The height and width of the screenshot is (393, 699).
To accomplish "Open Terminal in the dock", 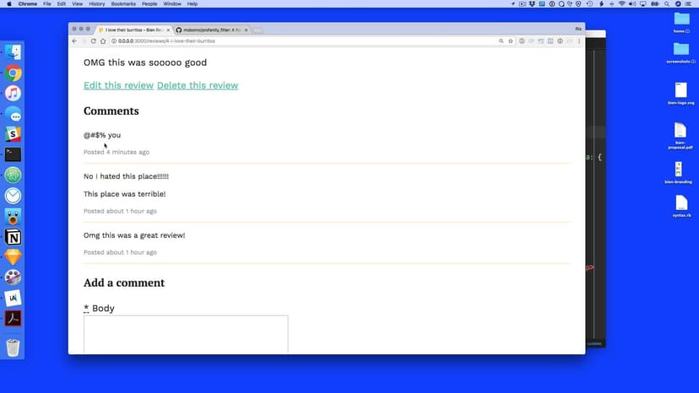I will [14, 154].
